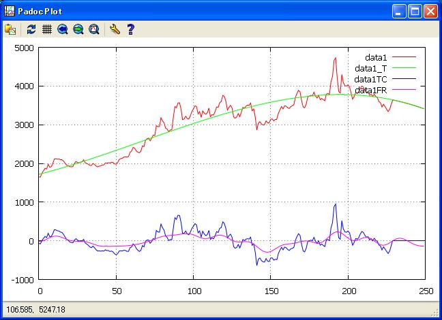Click the data1 legend entry
Screen dimensions: 442x320
pyautogui.click(x=376, y=58)
